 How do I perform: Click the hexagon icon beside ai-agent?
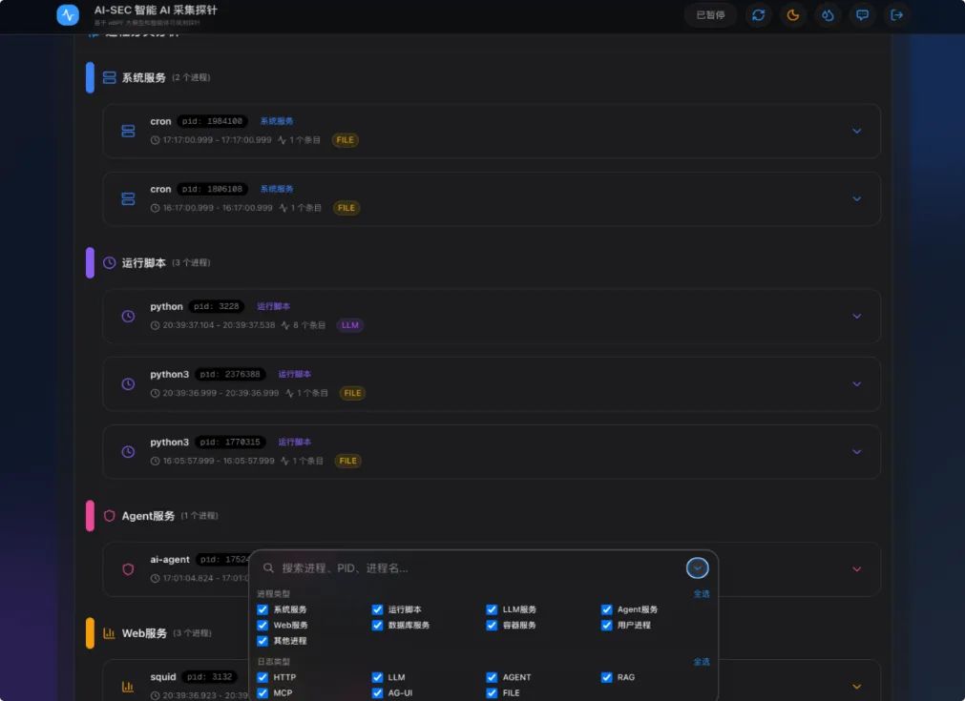tap(128, 568)
